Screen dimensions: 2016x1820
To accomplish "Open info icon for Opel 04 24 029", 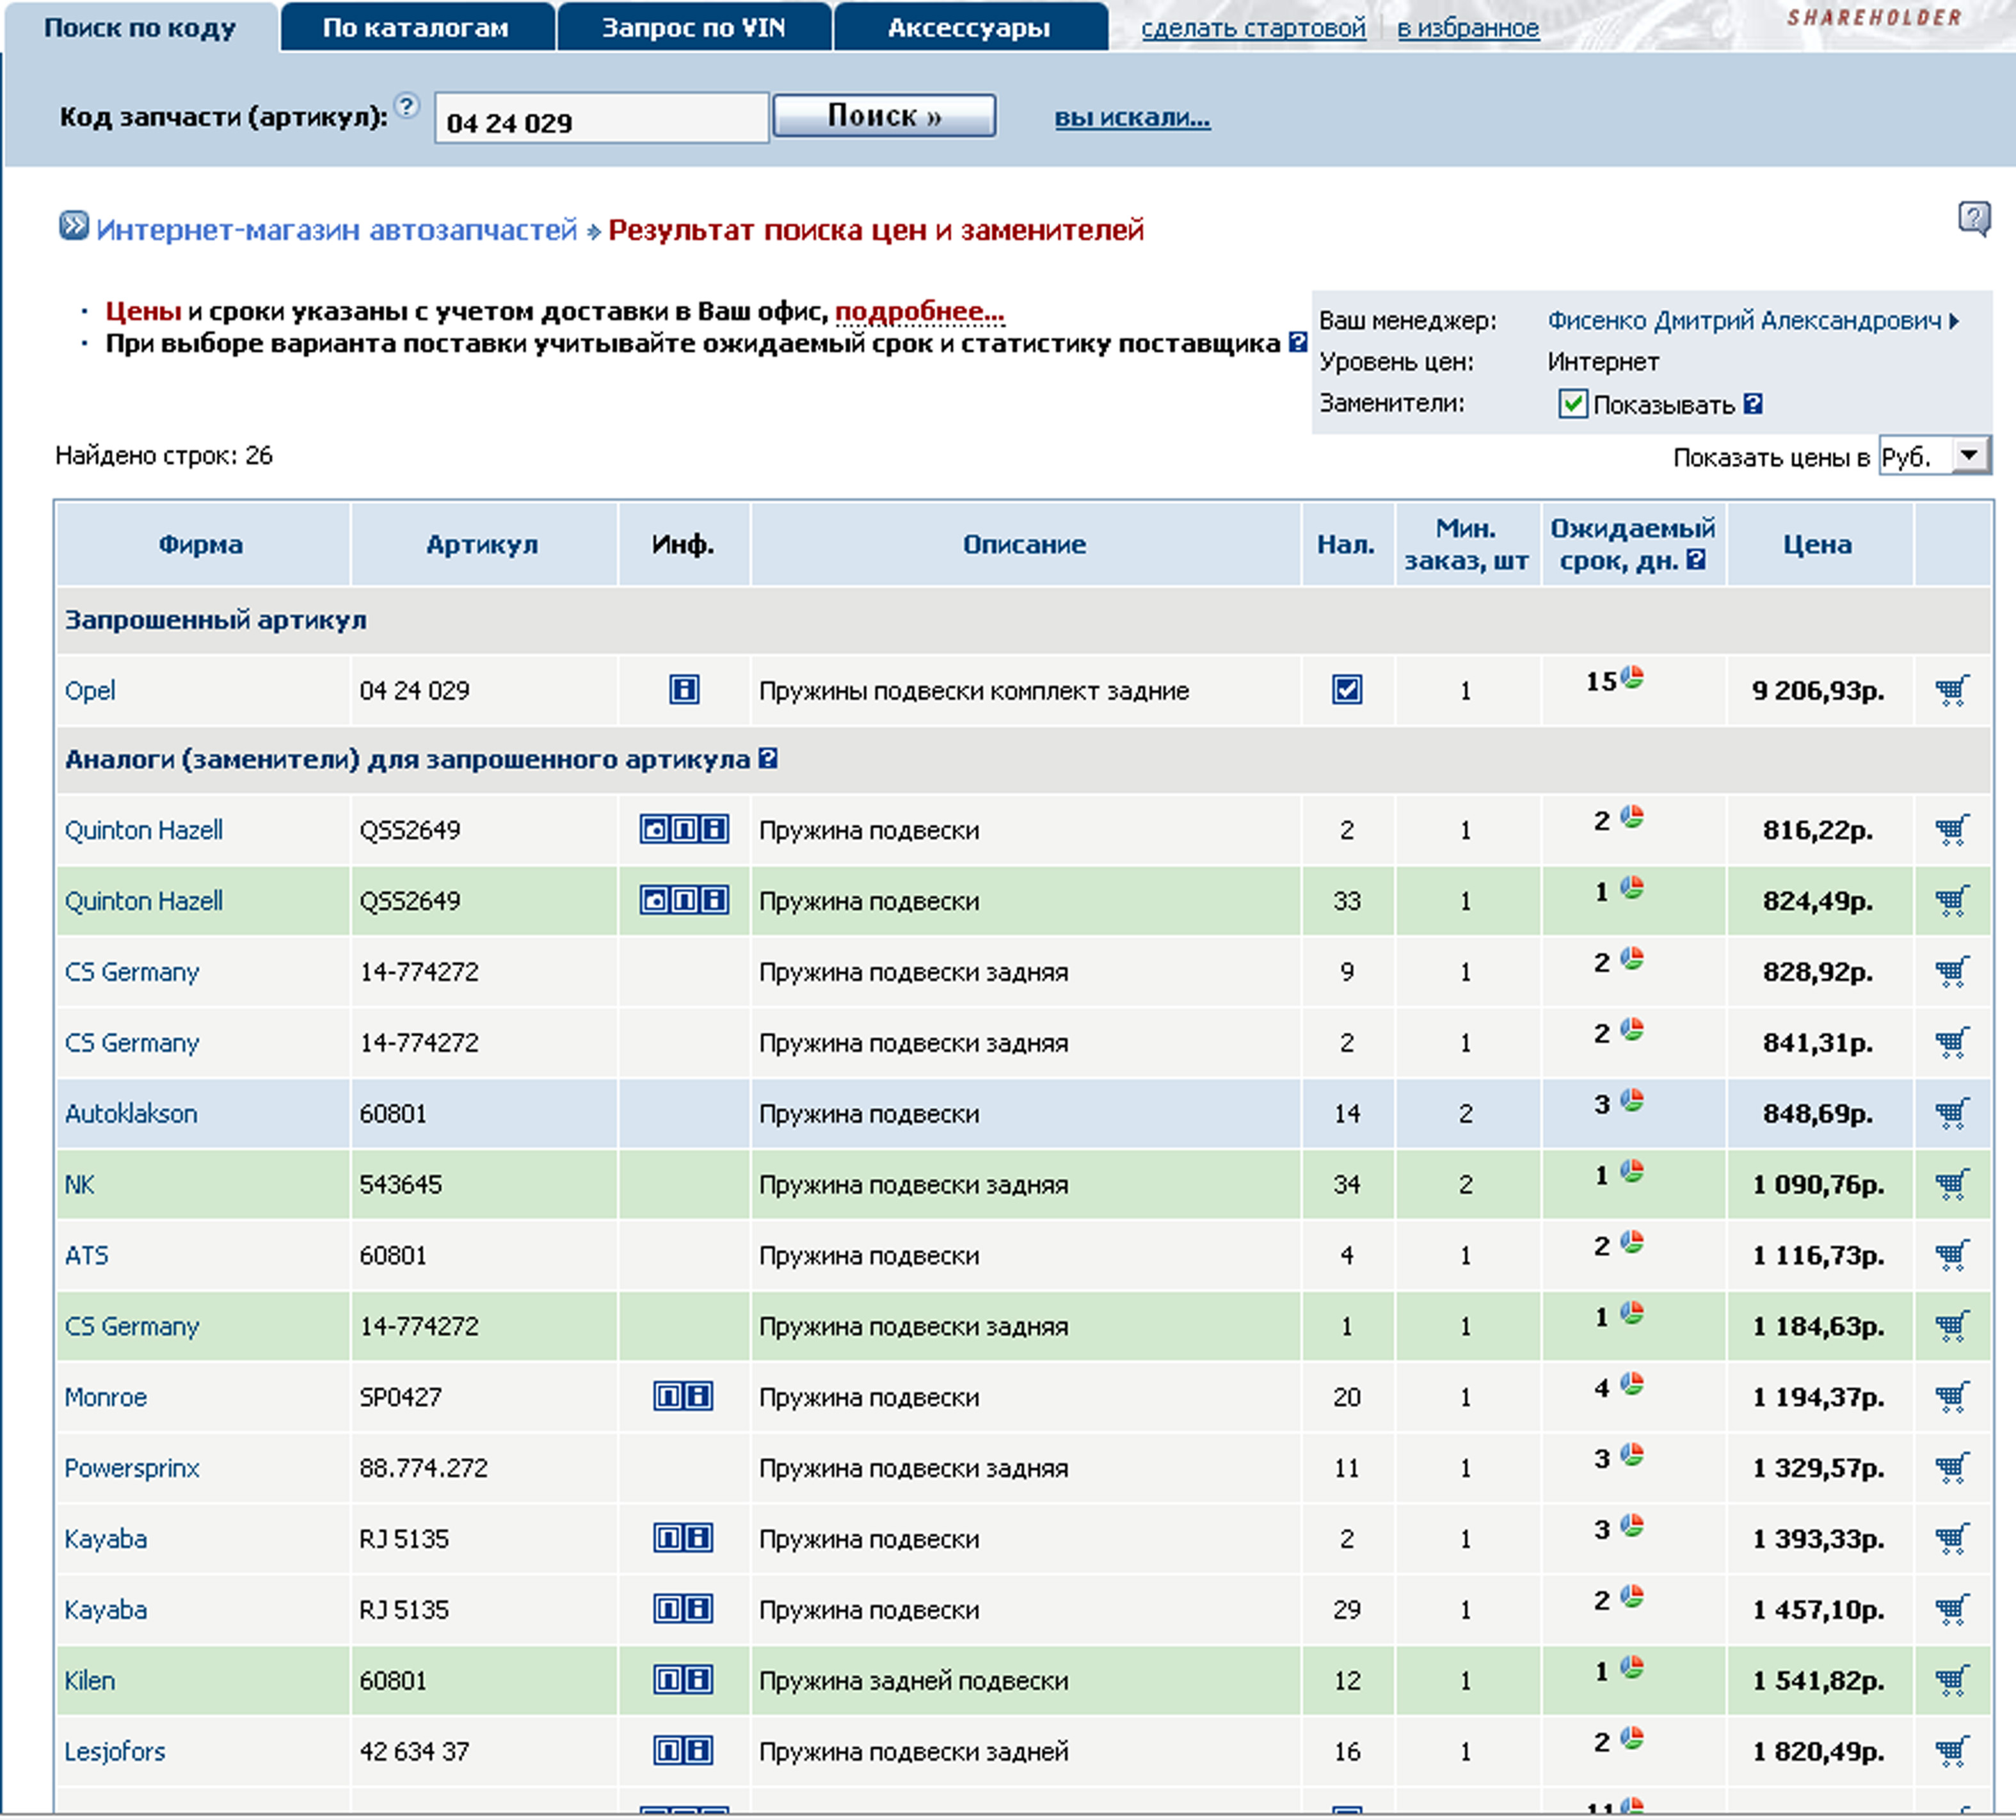I will pyautogui.click(x=684, y=690).
